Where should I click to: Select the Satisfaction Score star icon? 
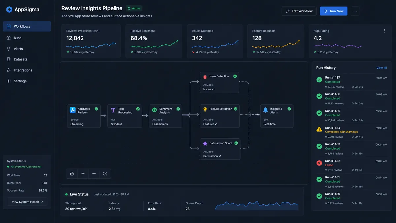click(205, 143)
